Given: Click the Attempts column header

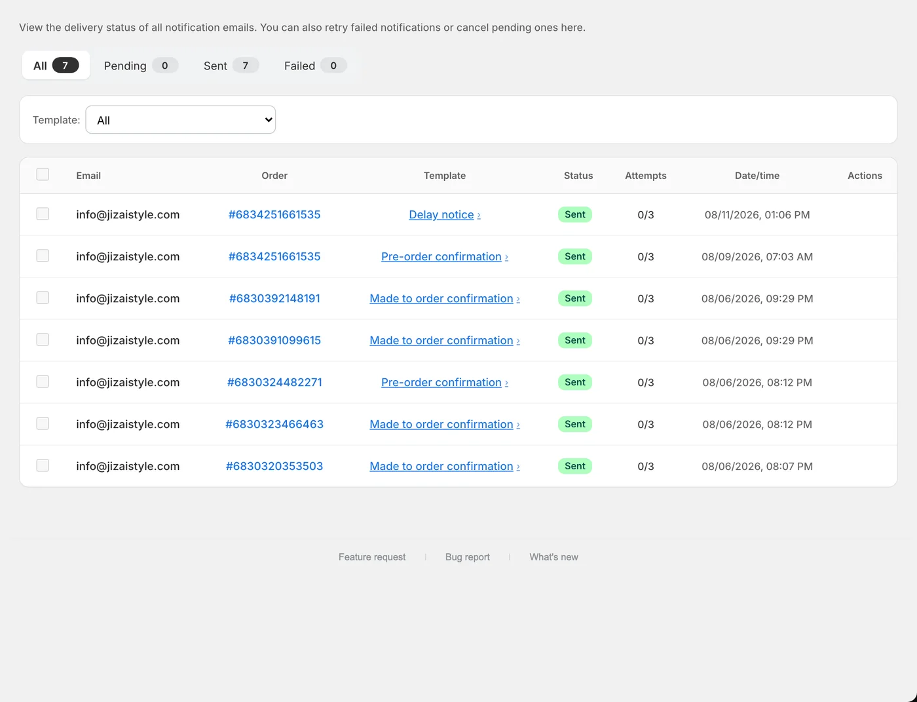Looking at the screenshot, I should [646, 176].
